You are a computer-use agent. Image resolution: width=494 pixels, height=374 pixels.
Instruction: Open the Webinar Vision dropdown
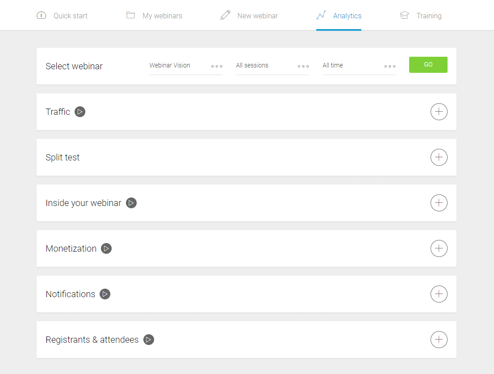(x=186, y=66)
